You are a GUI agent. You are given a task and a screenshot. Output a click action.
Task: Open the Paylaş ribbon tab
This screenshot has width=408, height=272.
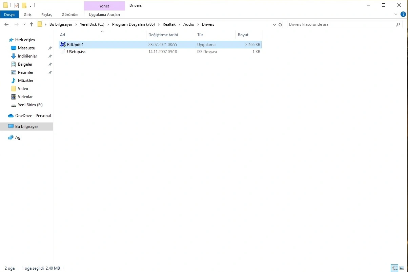[x=46, y=15]
